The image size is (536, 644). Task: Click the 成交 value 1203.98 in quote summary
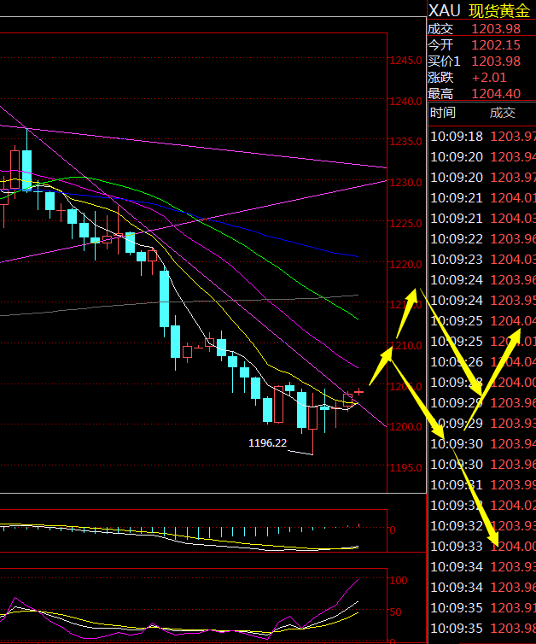pyautogui.click(x=496, y=29)
